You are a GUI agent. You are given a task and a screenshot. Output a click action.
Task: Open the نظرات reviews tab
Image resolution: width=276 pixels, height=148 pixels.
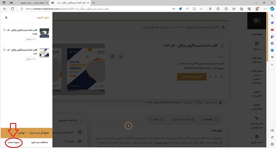pos(156,119)
